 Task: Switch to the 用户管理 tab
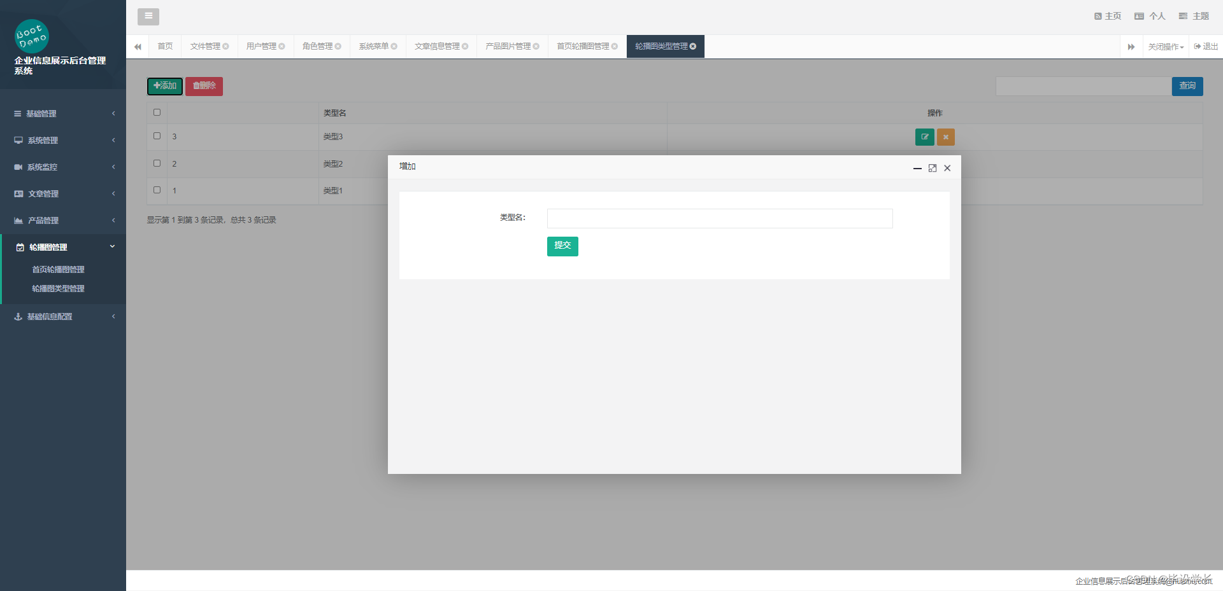pos(261,46)
